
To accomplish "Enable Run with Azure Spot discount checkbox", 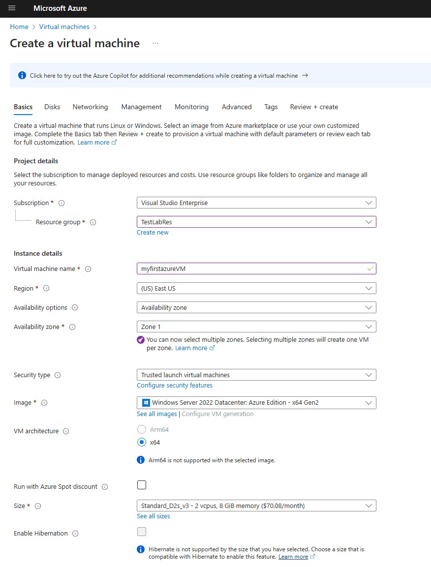I will tap(142, 485).
